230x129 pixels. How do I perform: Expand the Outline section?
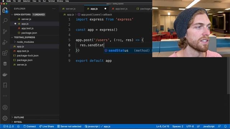pyautogui.click(x=19, y=118)
